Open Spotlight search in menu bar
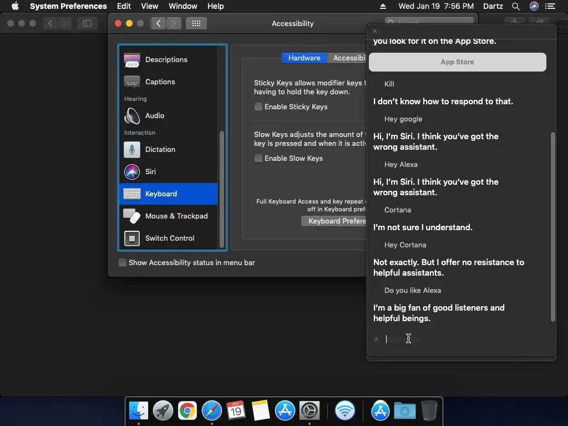The image size is (568, 426). coord(516,6)
